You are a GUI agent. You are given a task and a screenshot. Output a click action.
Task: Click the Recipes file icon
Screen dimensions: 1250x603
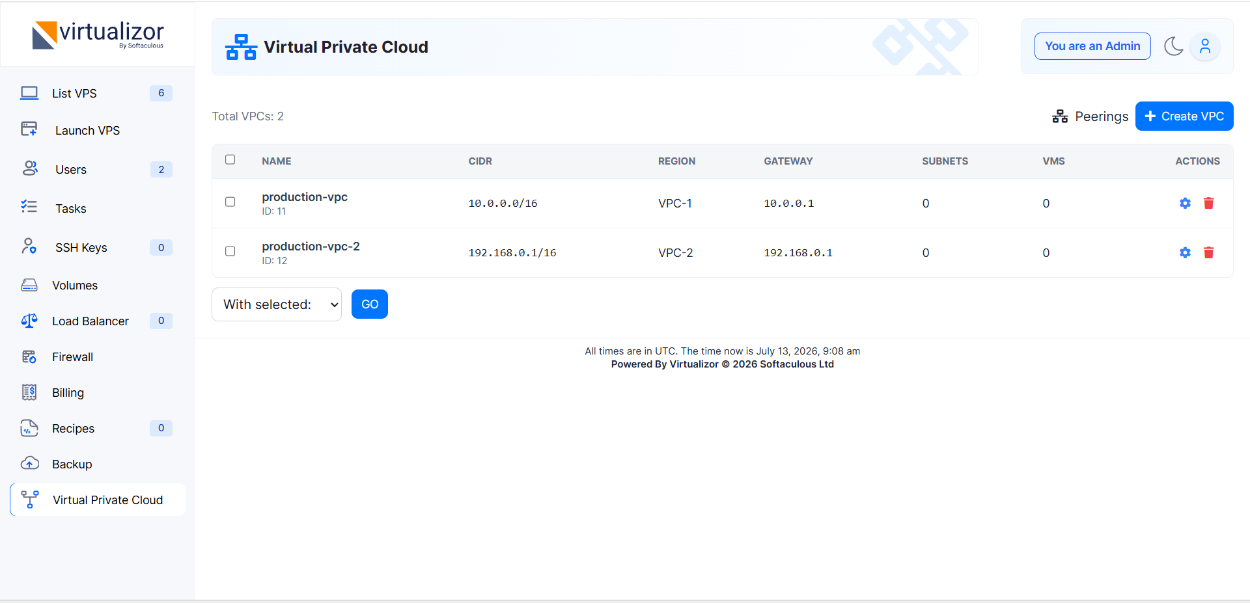(x=29, y=428)
